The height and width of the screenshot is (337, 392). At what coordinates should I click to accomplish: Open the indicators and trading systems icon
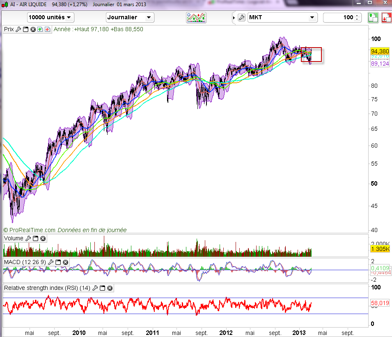[196, 18]
